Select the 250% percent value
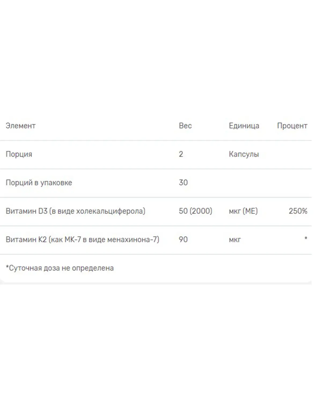322x402 pixels. pyautogui.click(x=298, y=211)
